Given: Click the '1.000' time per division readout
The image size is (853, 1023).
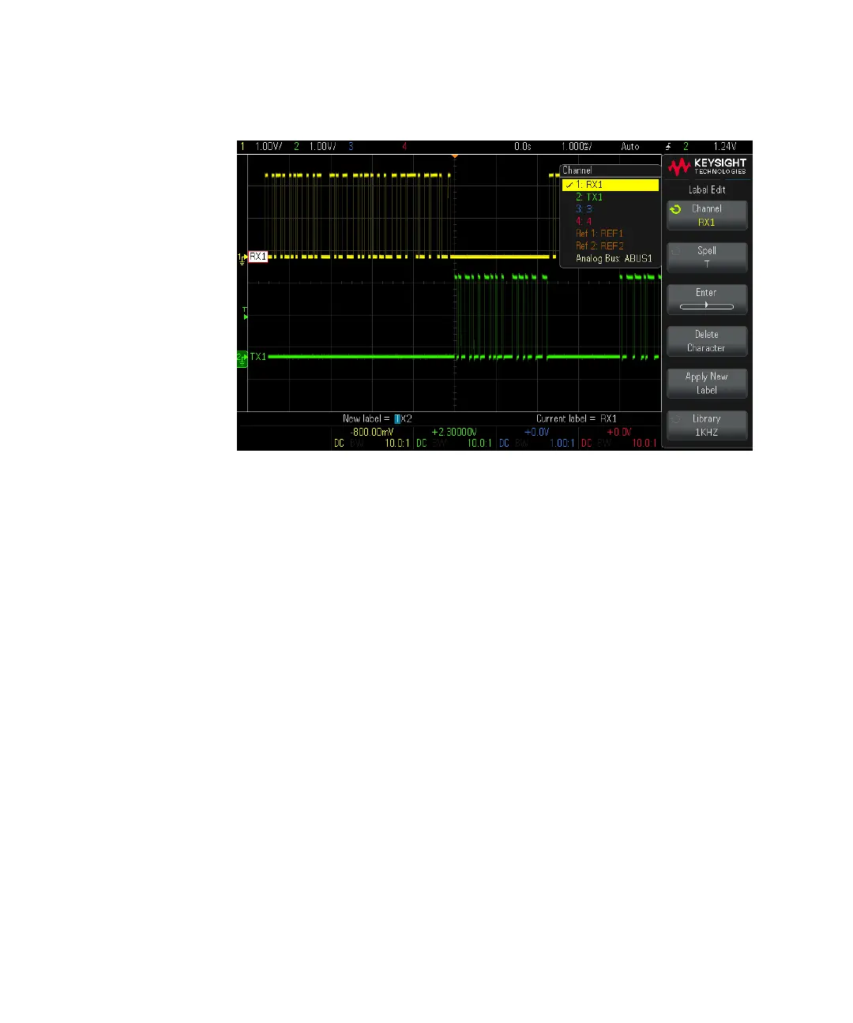Looking at the screenshot, I should 577,147.
